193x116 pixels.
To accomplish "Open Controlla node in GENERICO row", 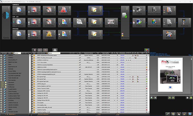I will click(x=49, y=10).
